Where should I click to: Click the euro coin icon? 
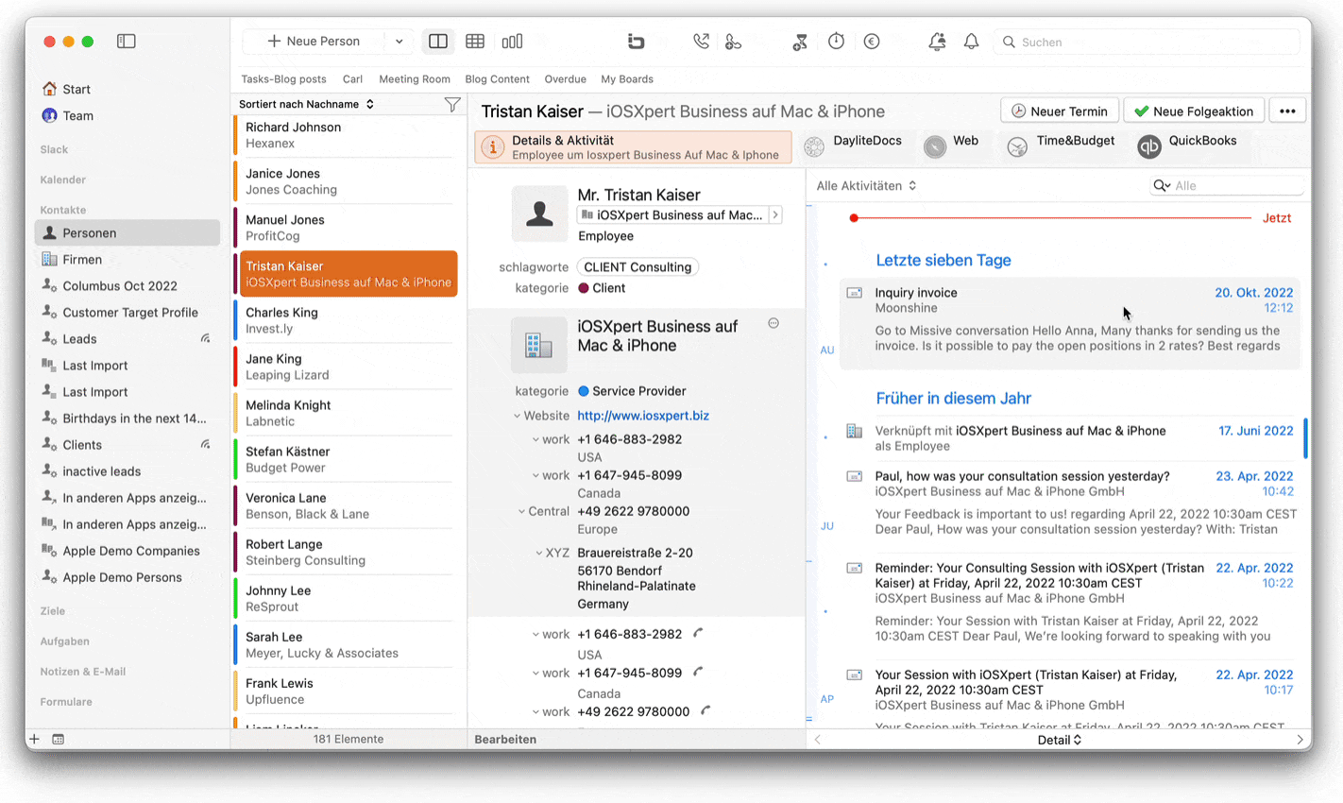(872, 42)
